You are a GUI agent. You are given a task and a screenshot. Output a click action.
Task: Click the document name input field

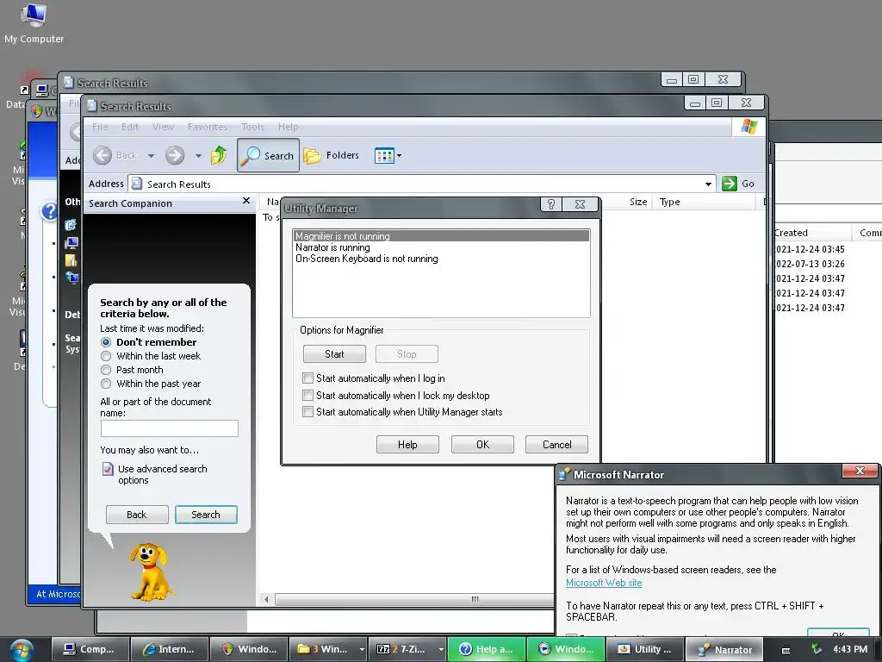tap(170, 428)
